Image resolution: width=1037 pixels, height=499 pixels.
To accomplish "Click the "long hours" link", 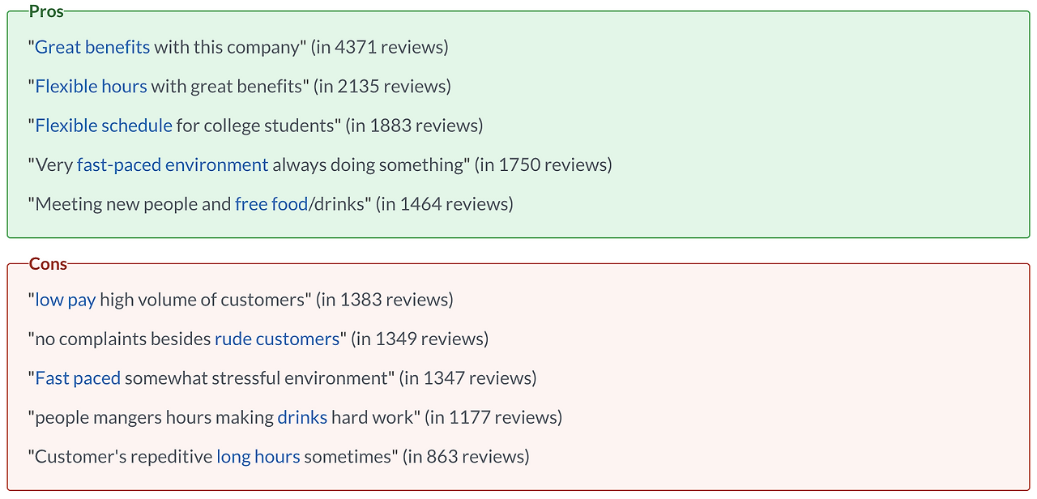I will pyautogui.click(x=258, y=456).
